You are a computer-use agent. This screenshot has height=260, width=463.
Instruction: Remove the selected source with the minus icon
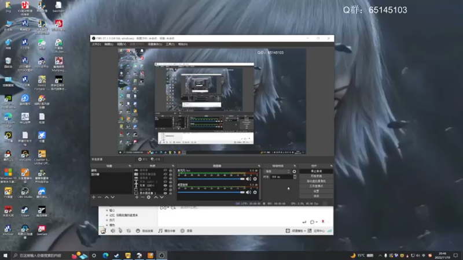coord(142,197)
